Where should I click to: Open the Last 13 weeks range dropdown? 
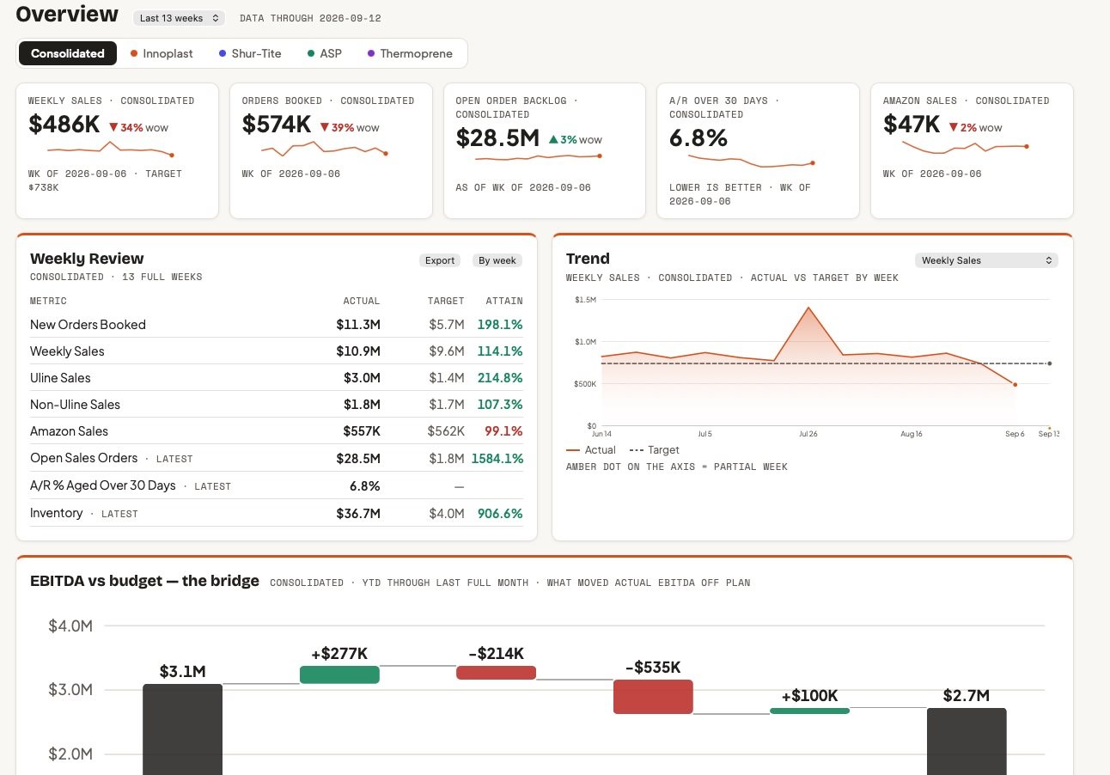pyautogui.click(x=179, y=17)
